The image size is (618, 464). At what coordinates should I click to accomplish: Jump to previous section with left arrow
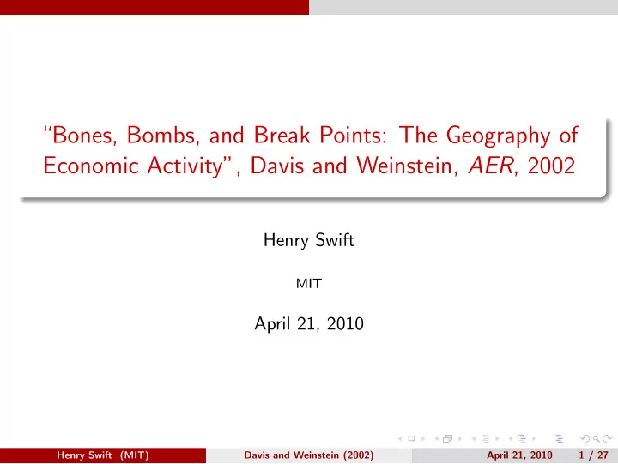[x=511, y=438]
